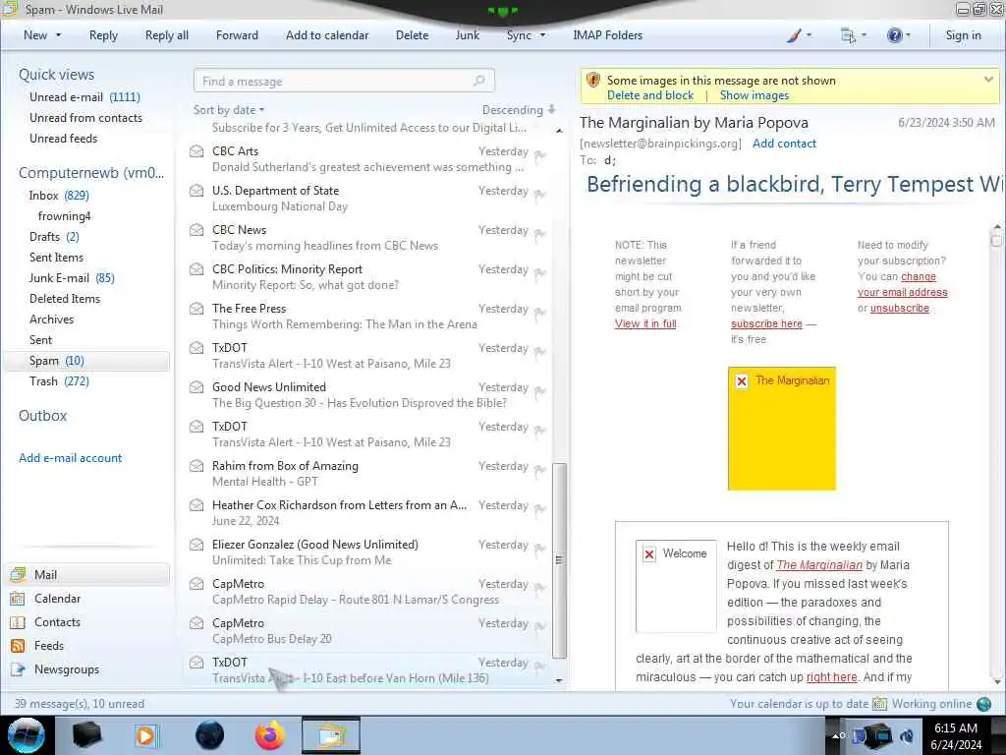The height and width of the screenshot is (755, 1006).
Task: Click the envelope icon beside CBC News
Action: coord(196,230)
